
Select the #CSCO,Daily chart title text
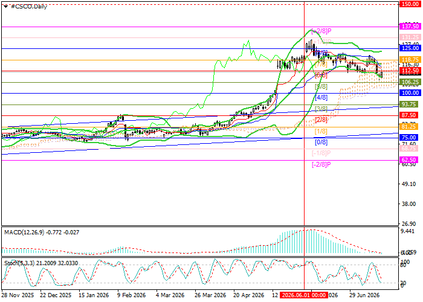[x=29, y=7]
